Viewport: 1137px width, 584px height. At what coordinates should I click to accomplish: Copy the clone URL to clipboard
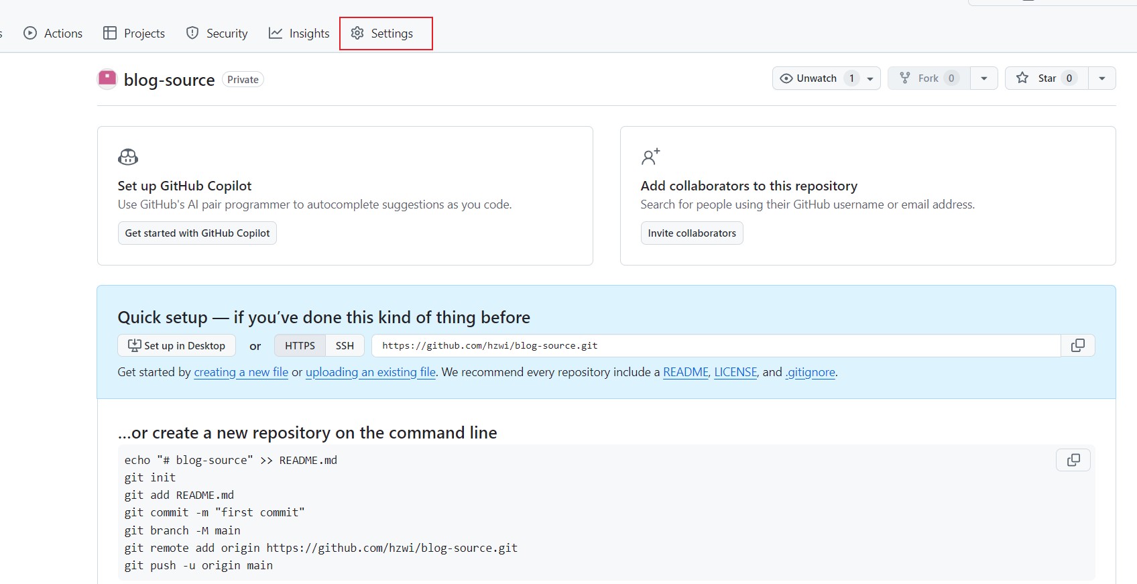[x=1078, y=346]
